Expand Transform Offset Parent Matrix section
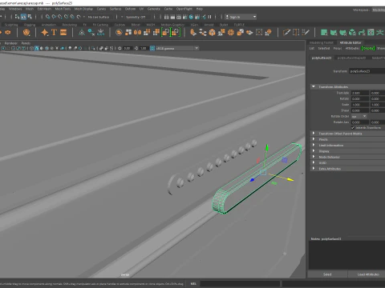The width and height of the screenshot is (385, 288). click(313, 134)
